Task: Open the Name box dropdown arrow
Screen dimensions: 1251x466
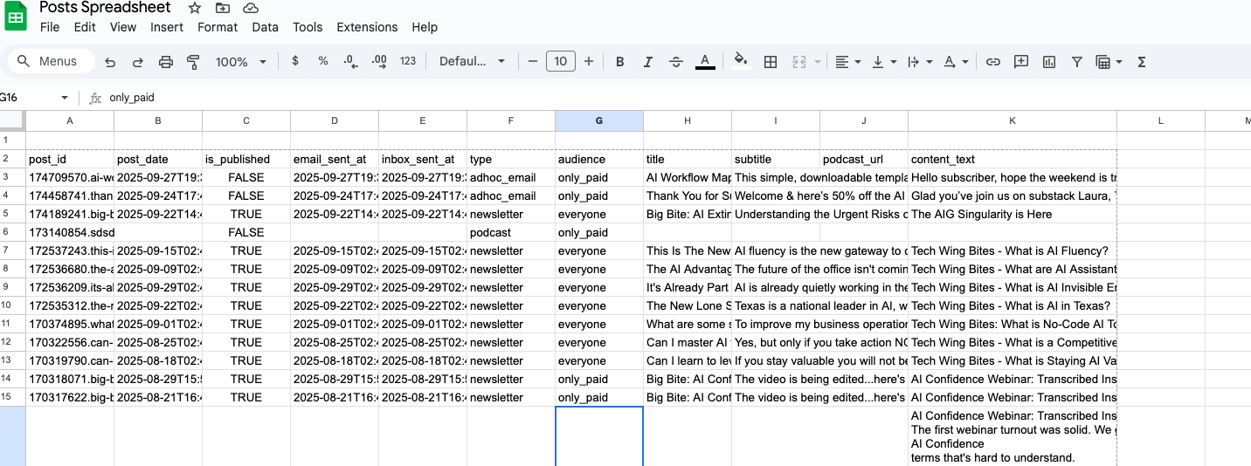Action: [x=64, y=98]
